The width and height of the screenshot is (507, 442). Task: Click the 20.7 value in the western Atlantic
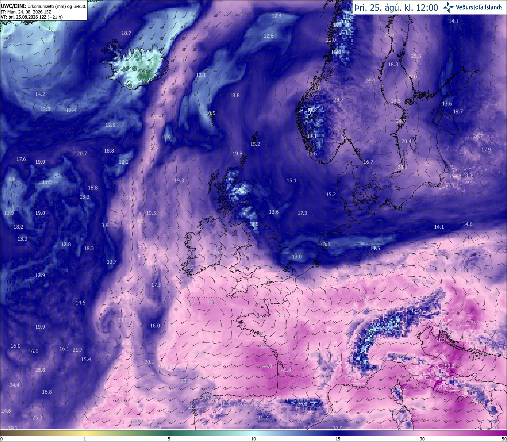pyautogui.click(x=82, y=153)
